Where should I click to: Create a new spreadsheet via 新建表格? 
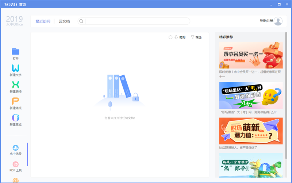point(15,85)
